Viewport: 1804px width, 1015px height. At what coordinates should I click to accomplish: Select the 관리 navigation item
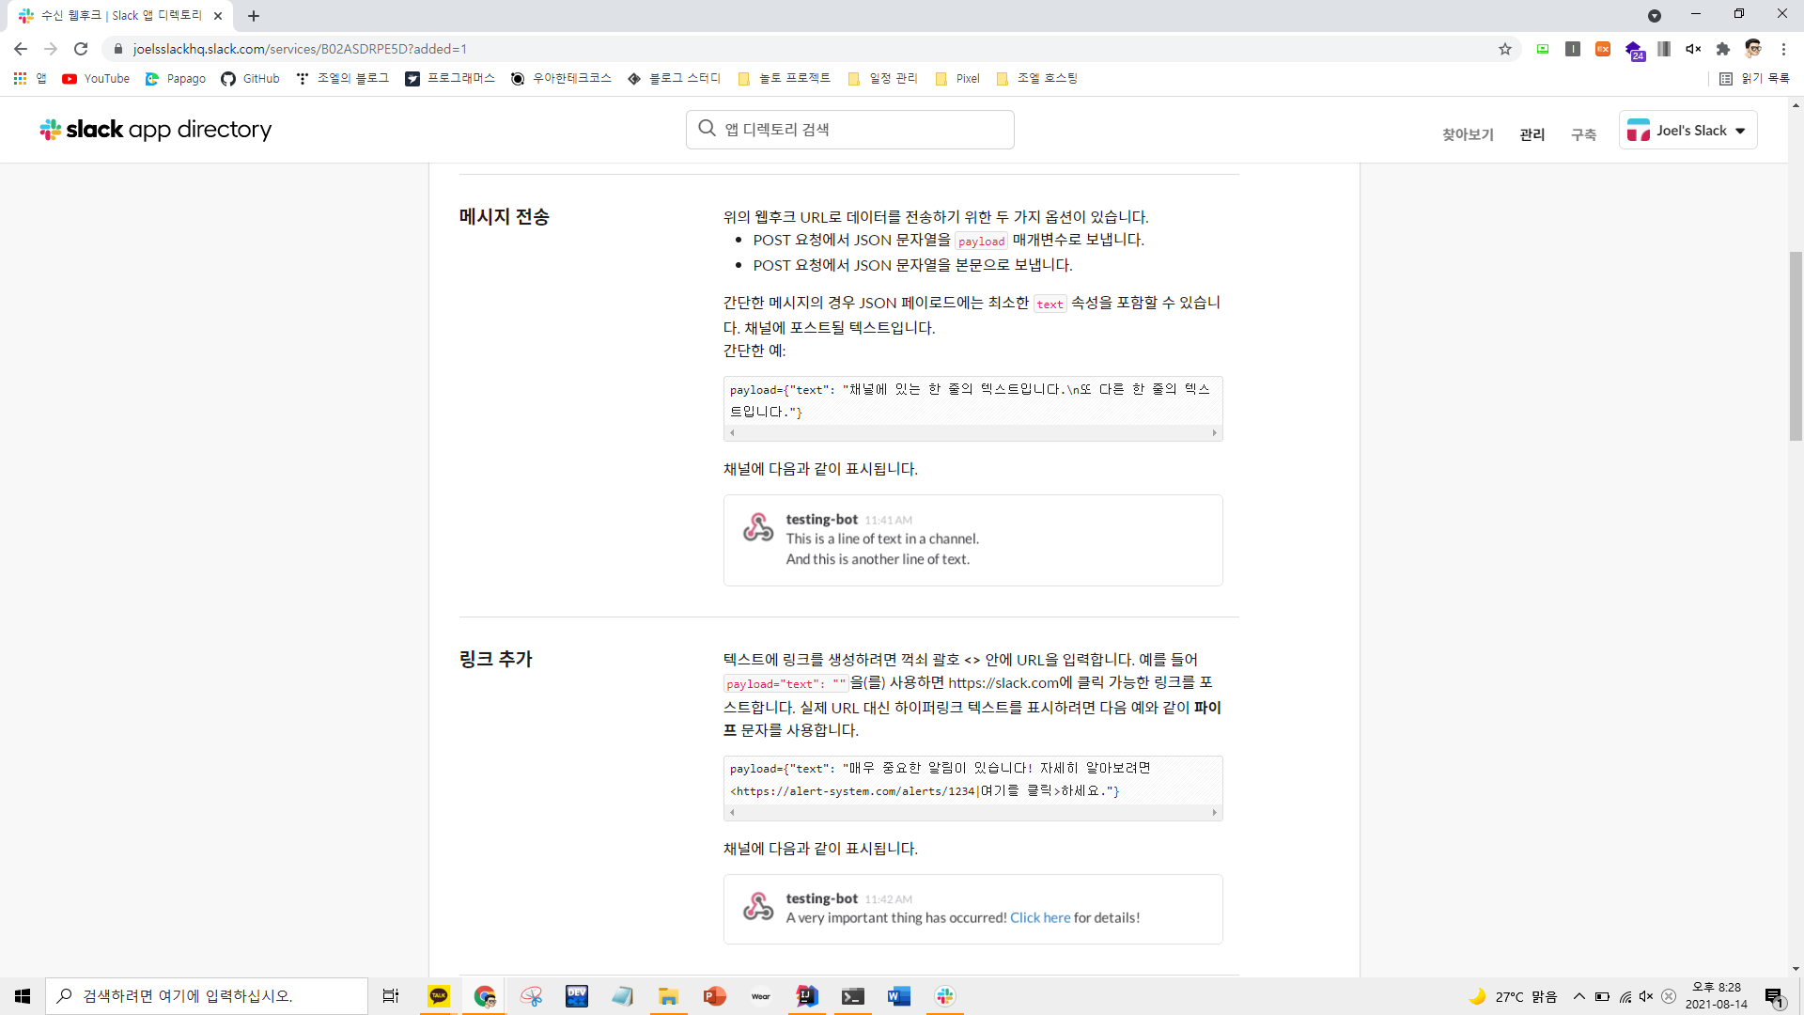tap(1532, 134)
